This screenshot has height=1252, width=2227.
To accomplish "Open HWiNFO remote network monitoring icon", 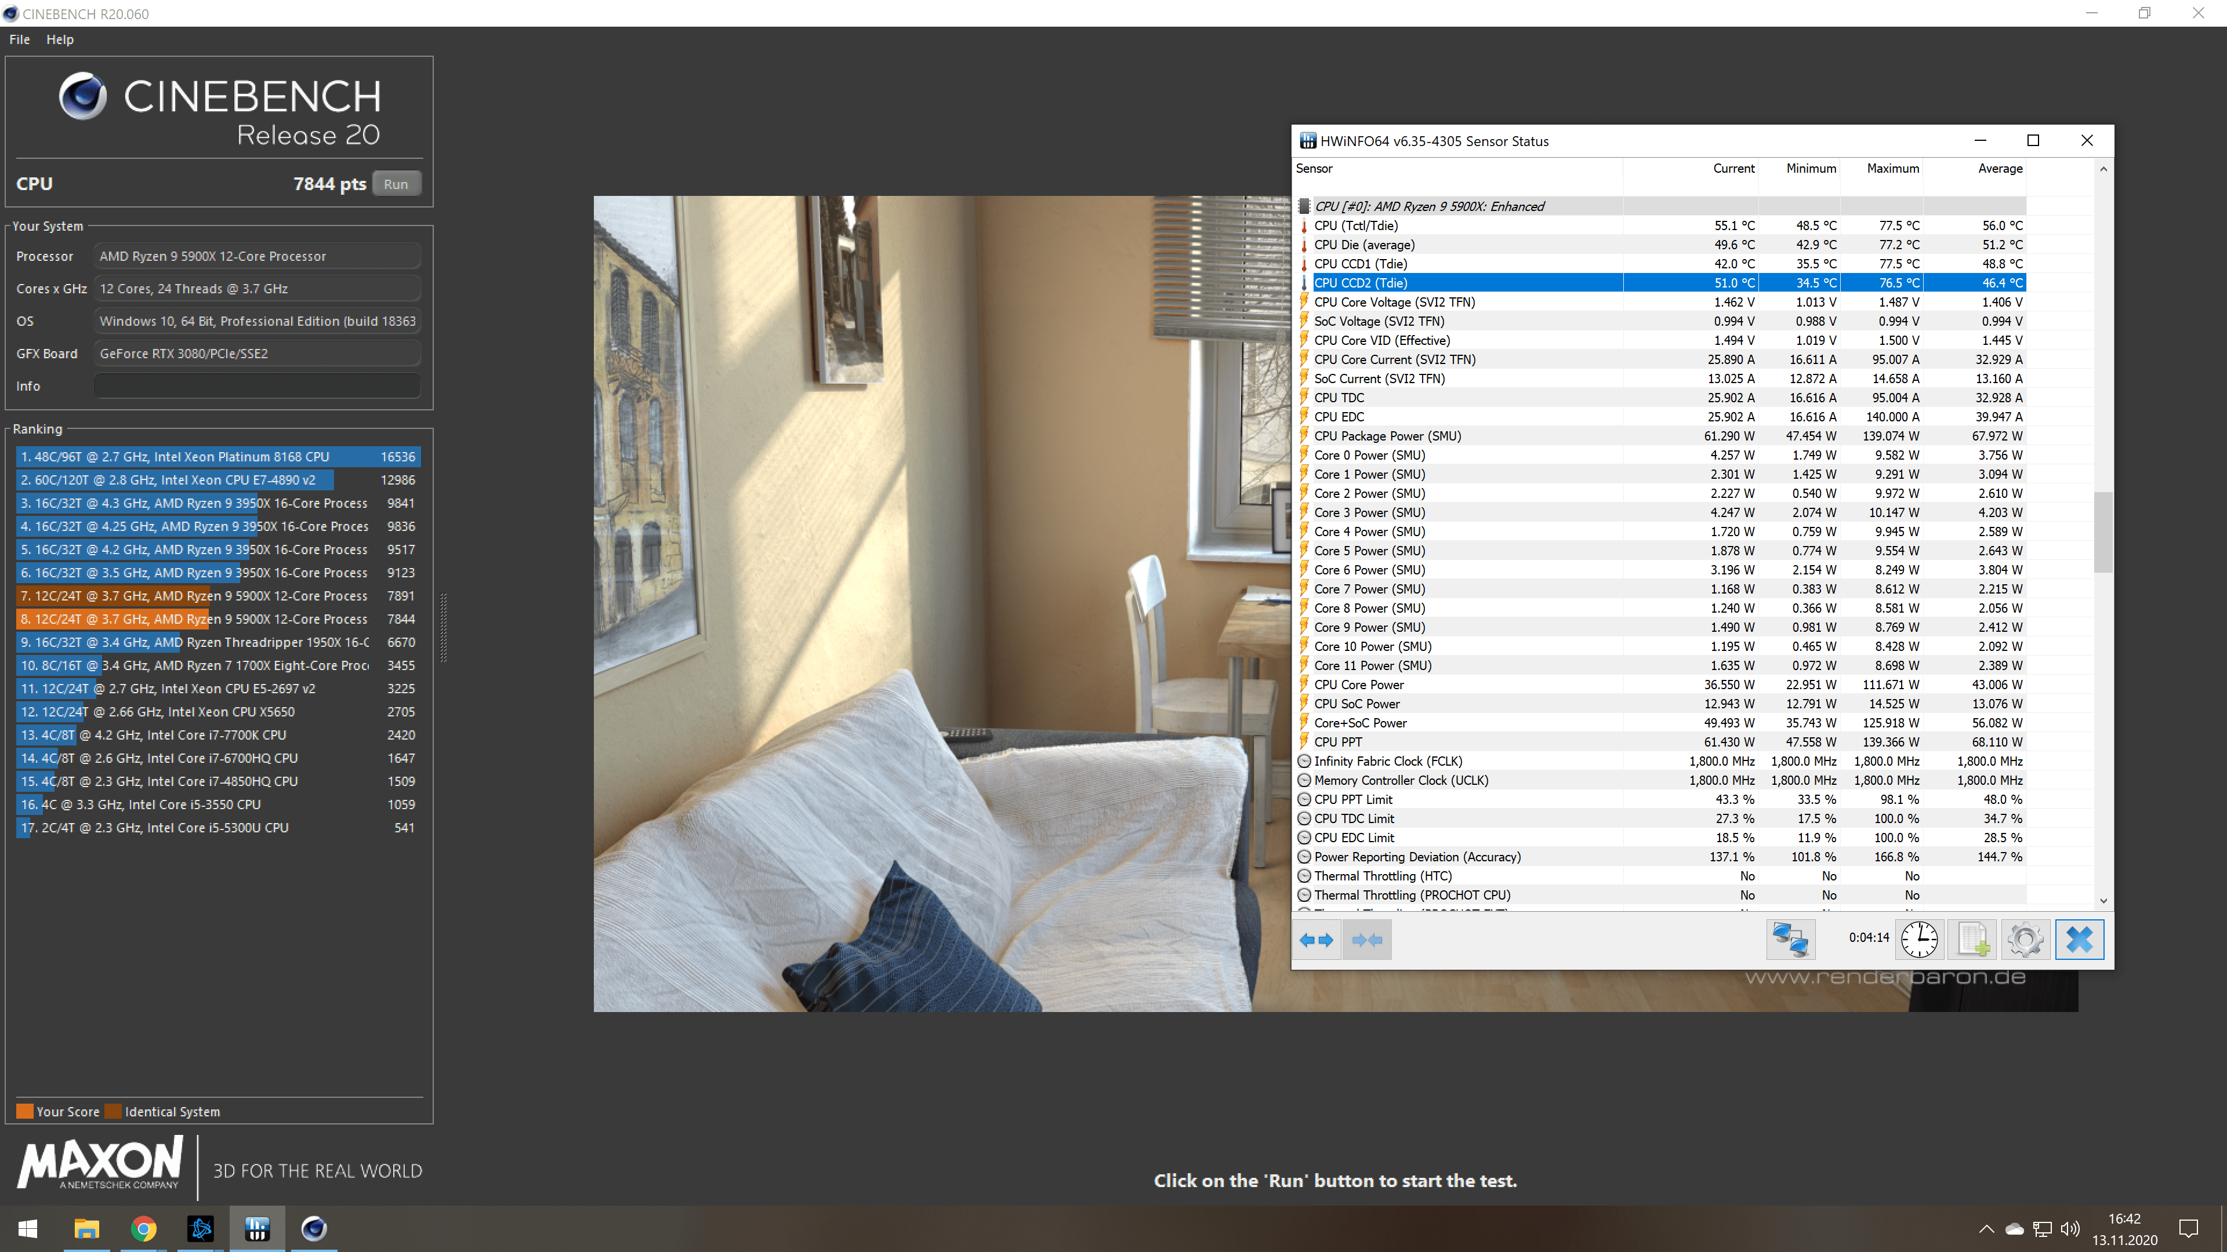I will (x=1790, y=940).
